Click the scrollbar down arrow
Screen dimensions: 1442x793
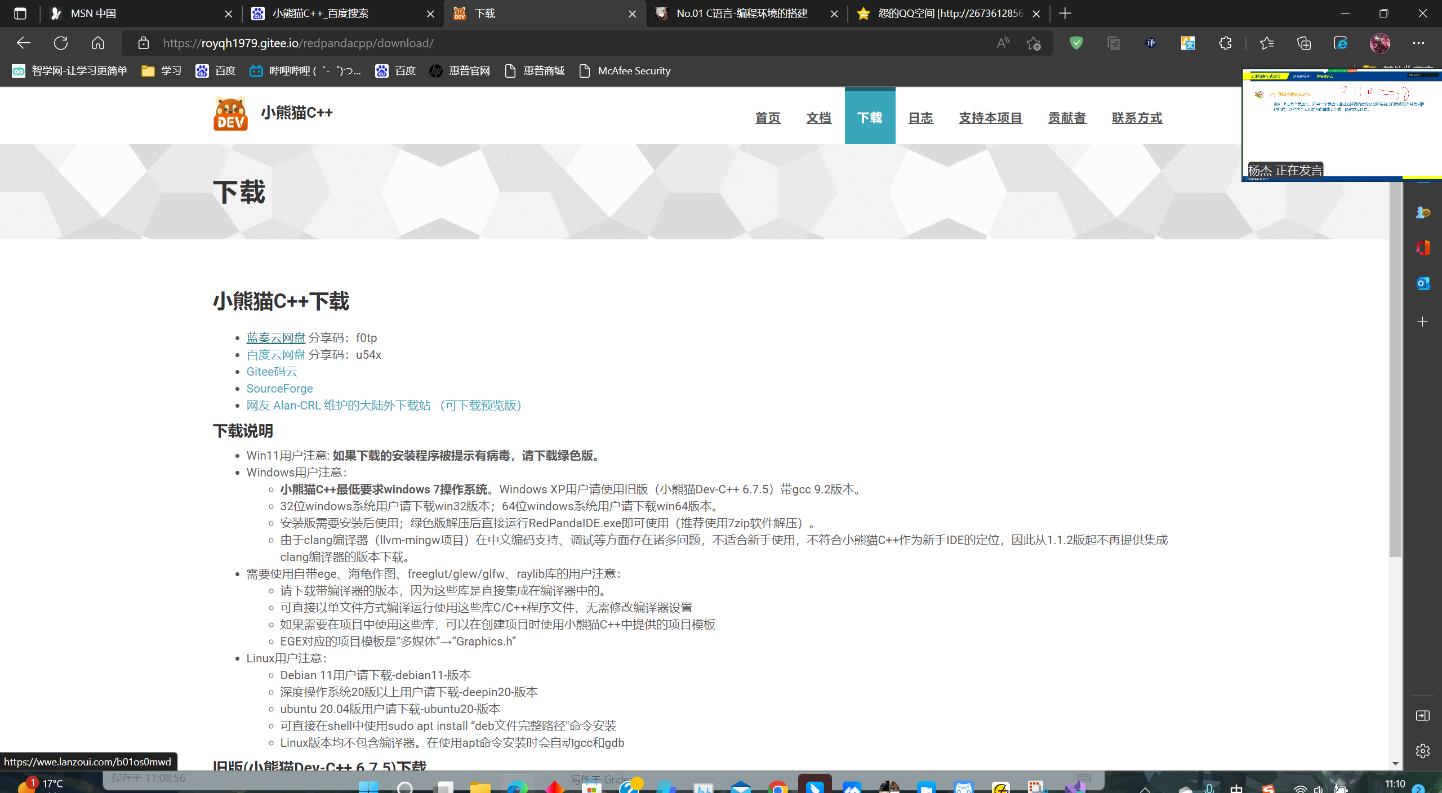(1395, 764)
